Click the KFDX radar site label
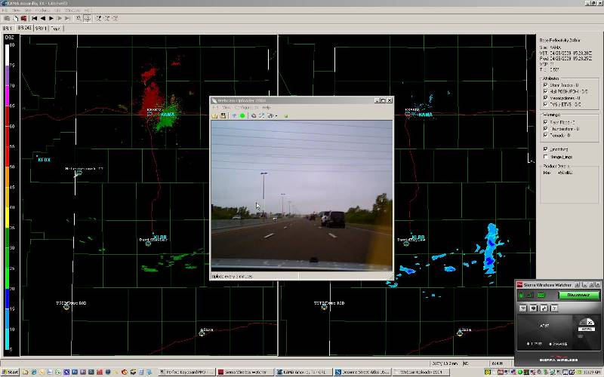The height and width of the screenshot is (377, 604). tap(44, 160)
